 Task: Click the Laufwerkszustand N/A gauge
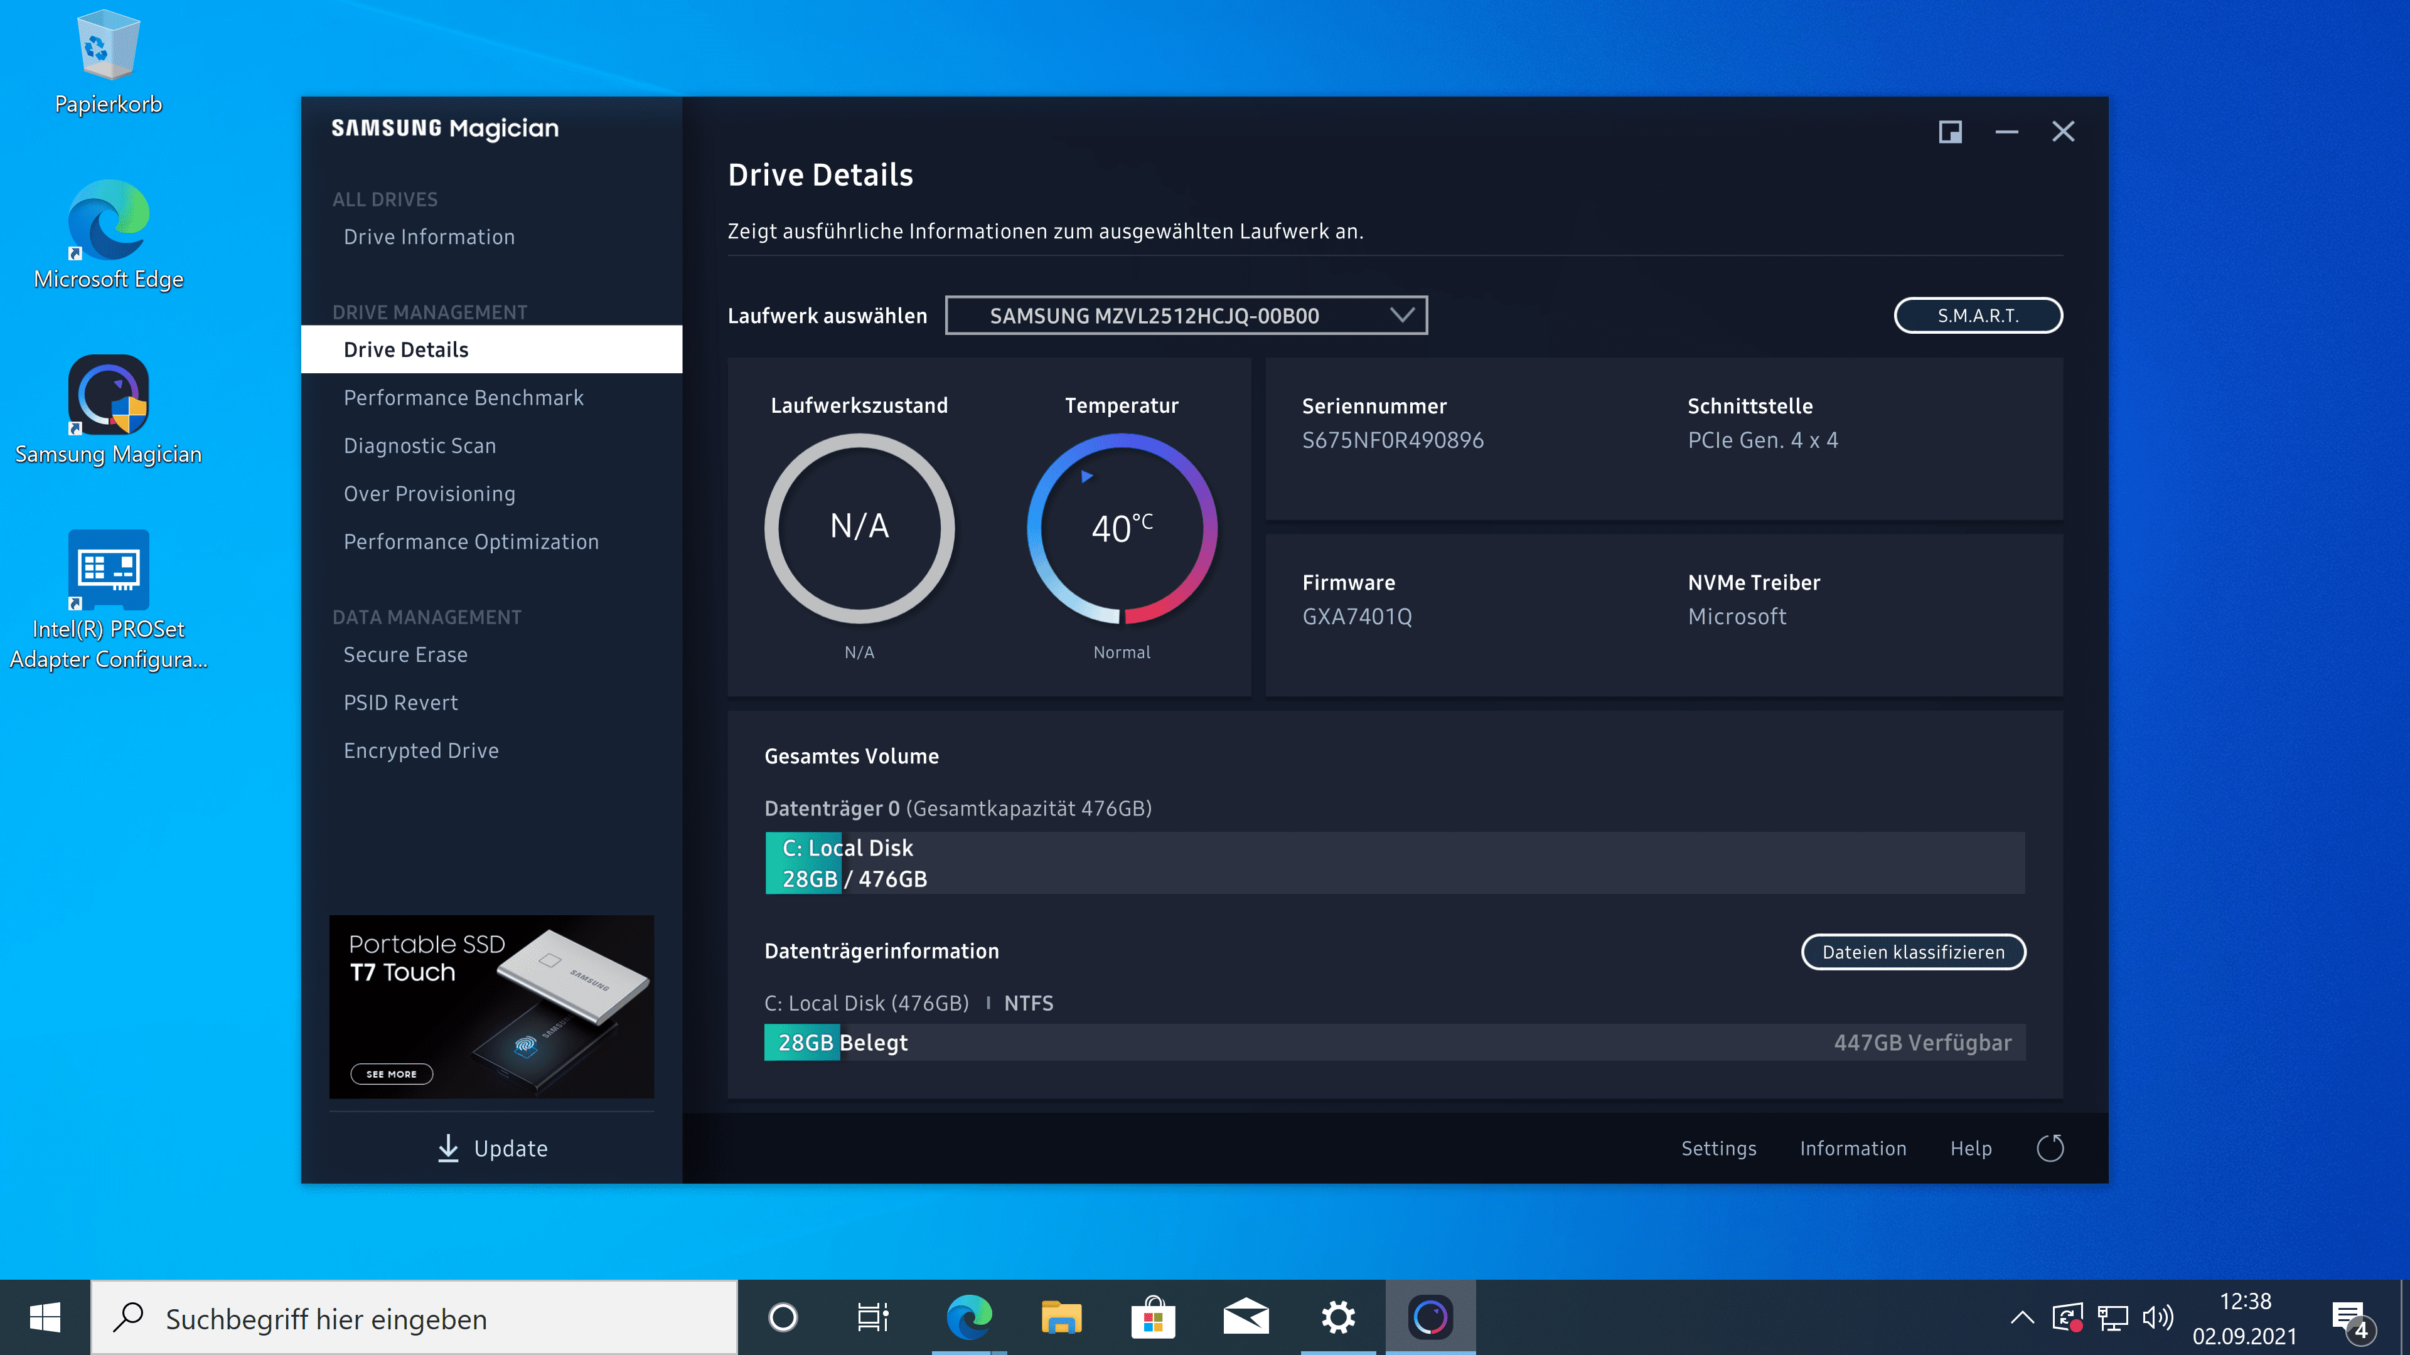click(859, 528)
